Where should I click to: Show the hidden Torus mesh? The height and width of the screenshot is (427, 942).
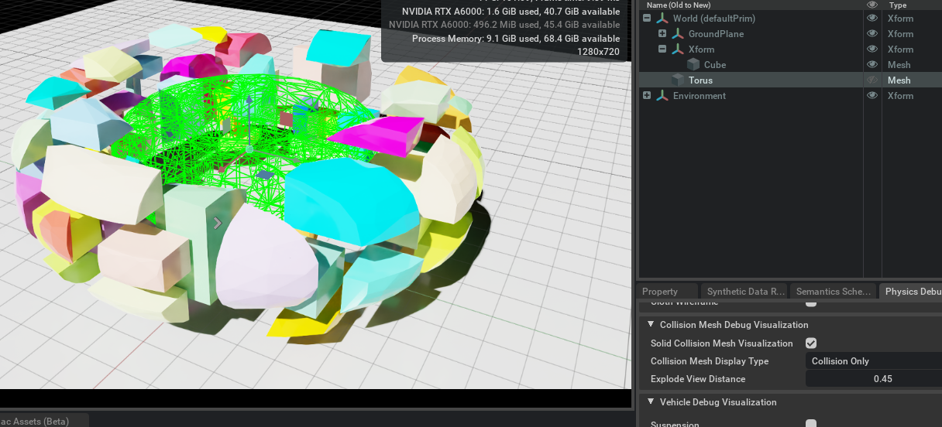click(872, 80)
